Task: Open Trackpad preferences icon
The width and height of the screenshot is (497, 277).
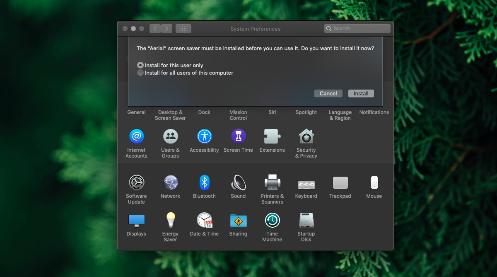Action: [x=340, y=183]
